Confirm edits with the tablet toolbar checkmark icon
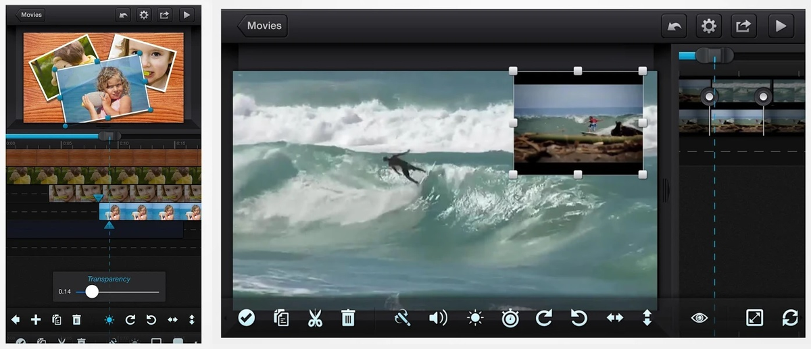This screenshot has width=811, height=349. click(x=247, y=317)
